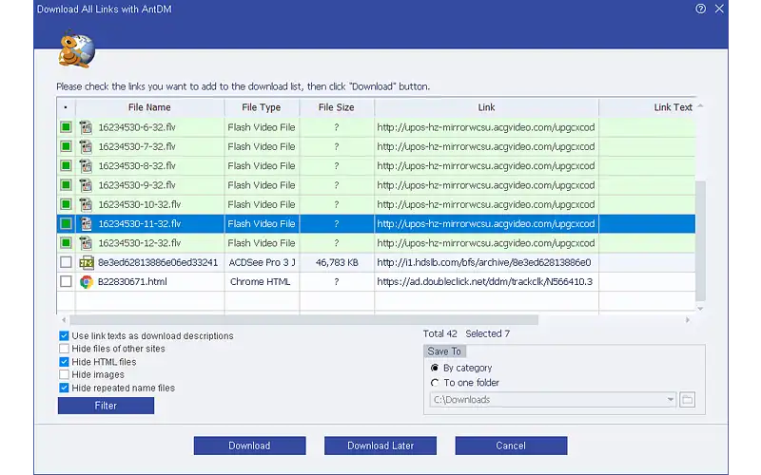Sort by the File Size column header

coord(337,107)
